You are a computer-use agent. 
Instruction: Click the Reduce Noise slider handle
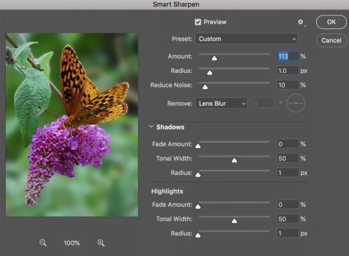(x=205, y=87)
